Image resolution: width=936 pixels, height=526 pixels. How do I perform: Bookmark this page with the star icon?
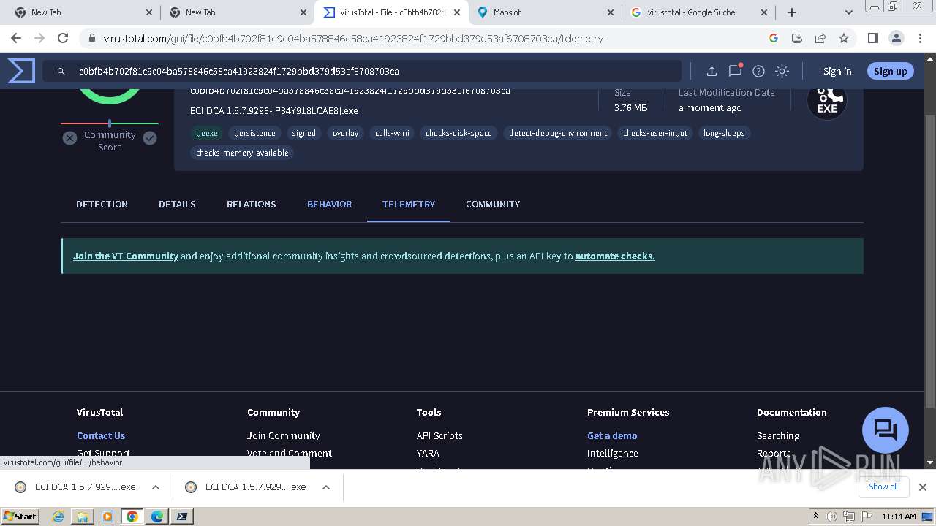tap(844, 38)
